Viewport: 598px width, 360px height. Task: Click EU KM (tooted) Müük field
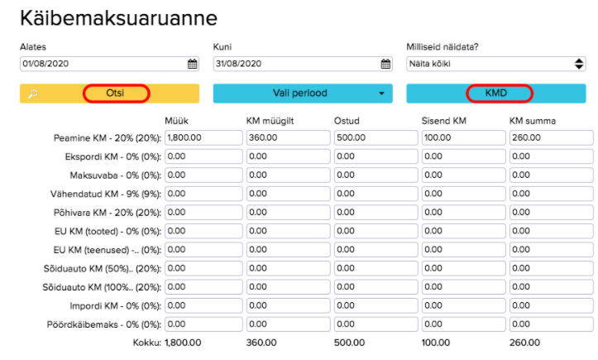pyautogui.click(x=203, y=232)
